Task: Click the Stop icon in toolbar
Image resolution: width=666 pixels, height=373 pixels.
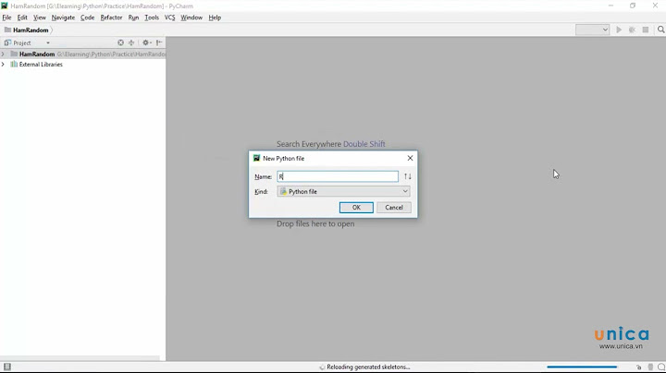Action: pyautogui.click(x=646, y=30)
